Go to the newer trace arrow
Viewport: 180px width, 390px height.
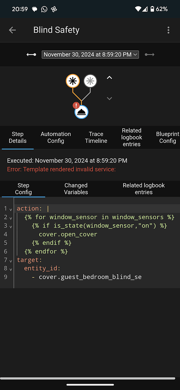(149, 54)
